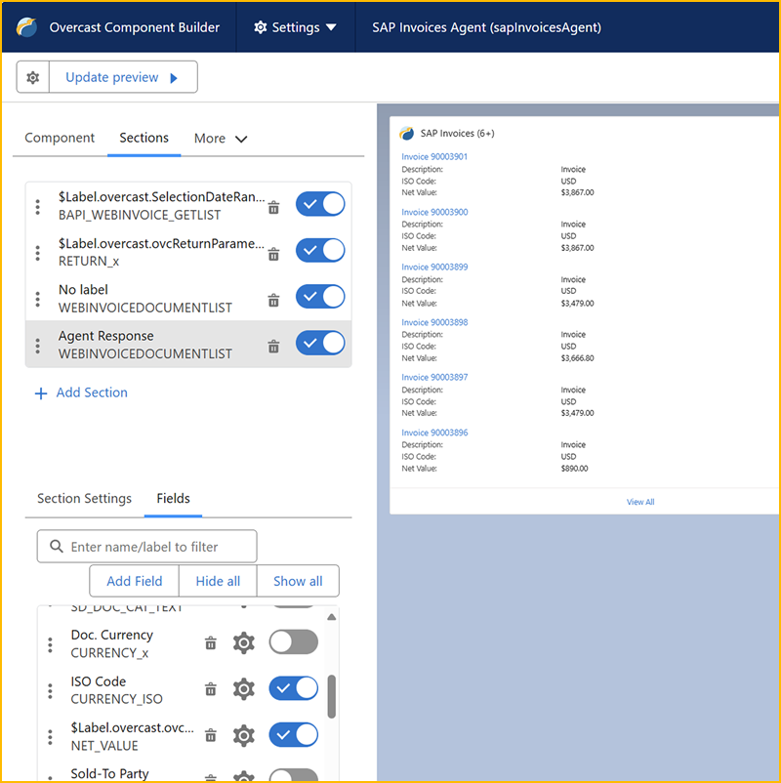Image resolution: width=781 pixels, height=783 pixels.
Task: Click the Overcast logo in header
Action: [x=27, y=27]
